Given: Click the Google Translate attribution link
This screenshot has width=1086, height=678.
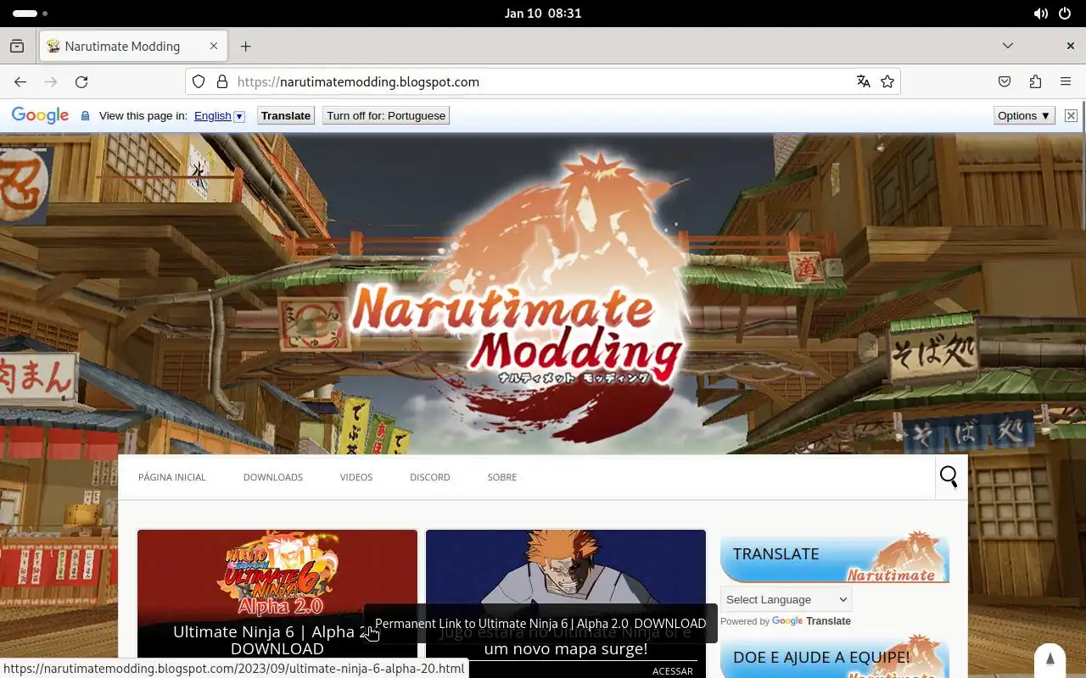Looking at the screenshot, I should click(811, 621).
